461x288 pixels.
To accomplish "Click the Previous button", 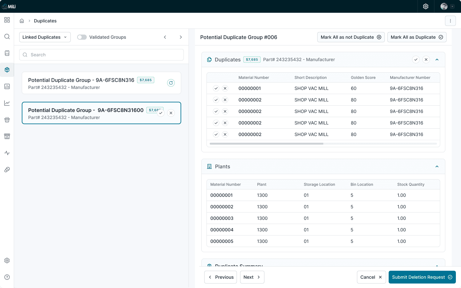I will tap(221, 277).
